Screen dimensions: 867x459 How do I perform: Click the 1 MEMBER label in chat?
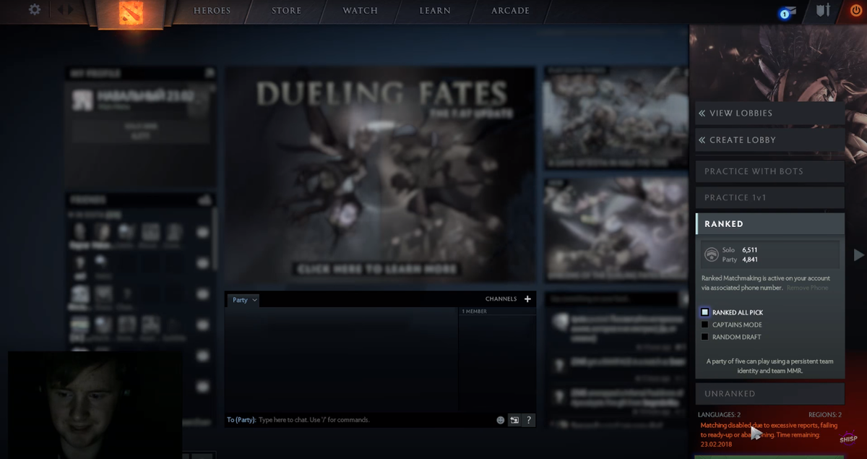pos(474,312)
